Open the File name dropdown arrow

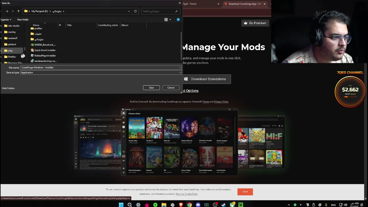point(180,68)
